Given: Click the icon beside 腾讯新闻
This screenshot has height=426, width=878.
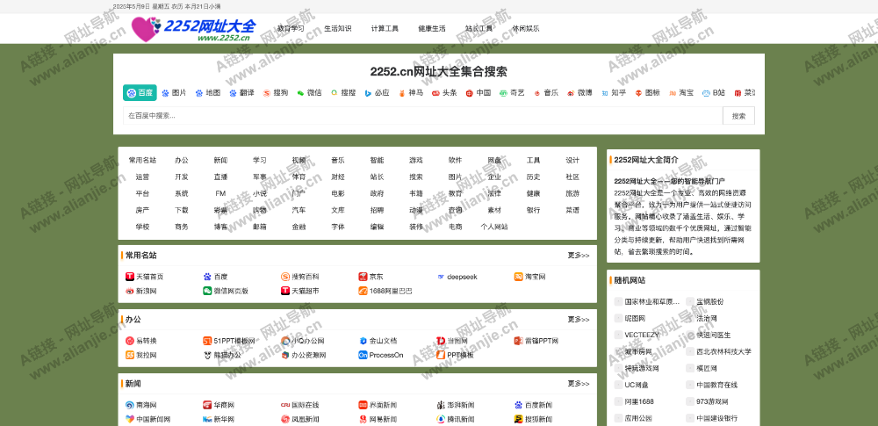Looking at the screenshot, I should coord(441,419).
